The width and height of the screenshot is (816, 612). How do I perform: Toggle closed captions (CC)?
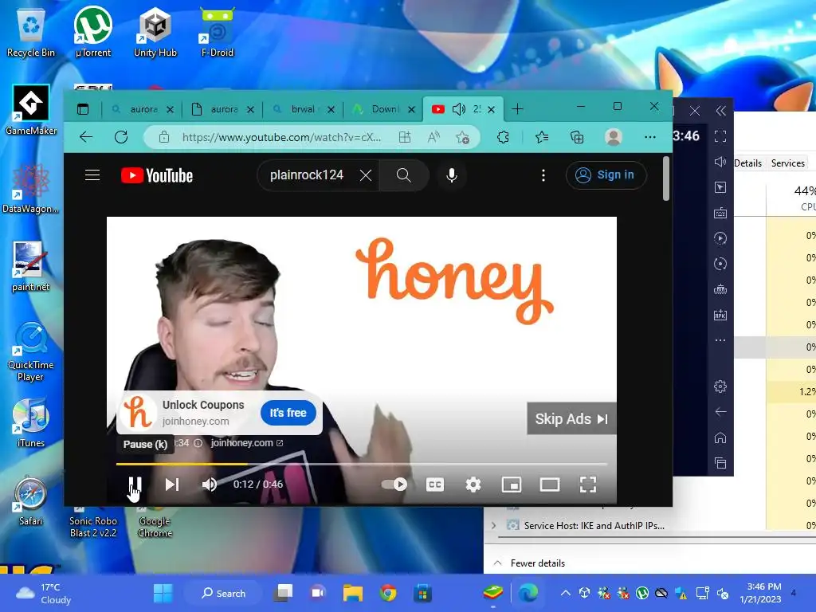click(x=435, y=484)
